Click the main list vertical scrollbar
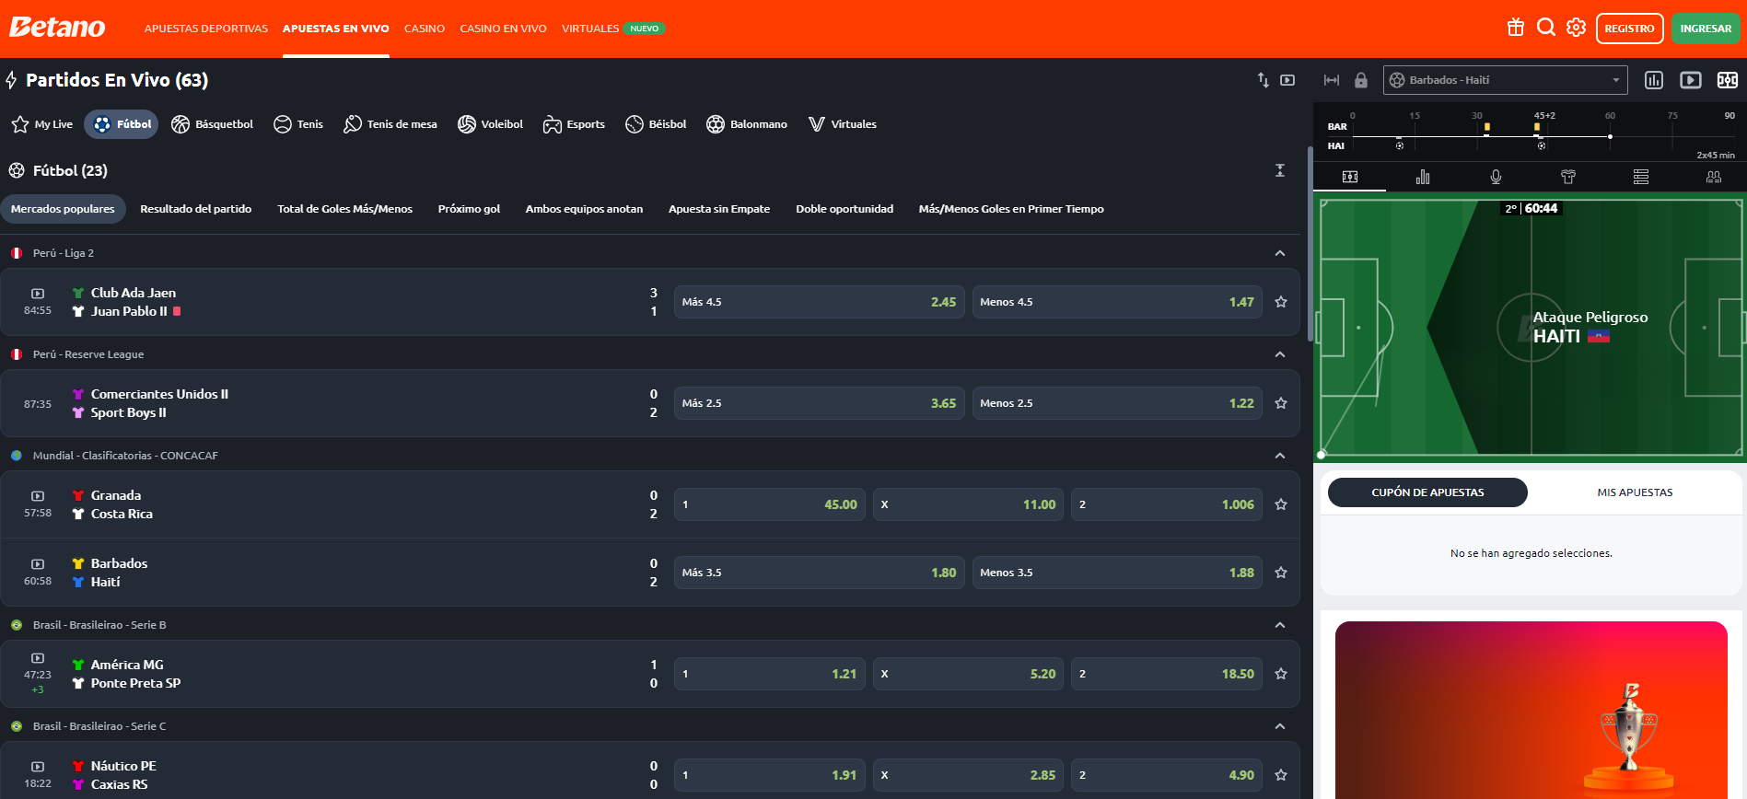Image resolution: width=1747 pixels, height=799 pixels. pyautogui.click(x=1310, y=244)
